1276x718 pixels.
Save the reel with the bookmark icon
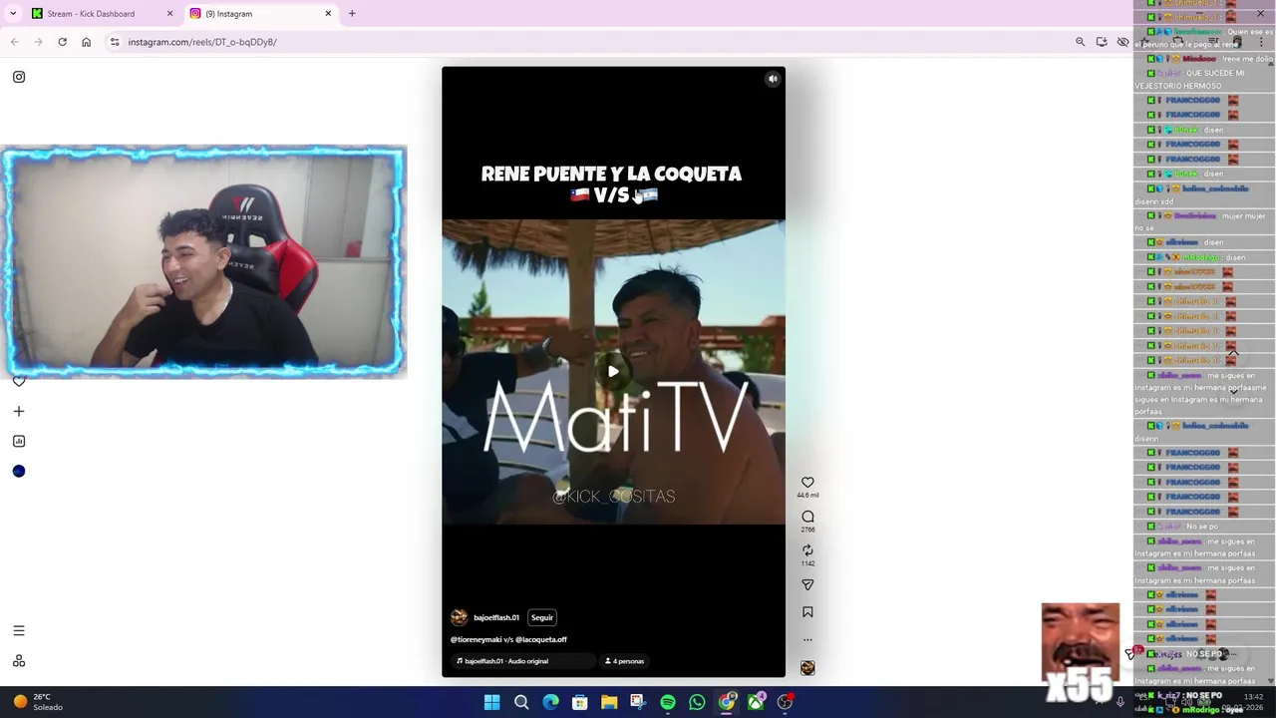(x=807, y=612)
